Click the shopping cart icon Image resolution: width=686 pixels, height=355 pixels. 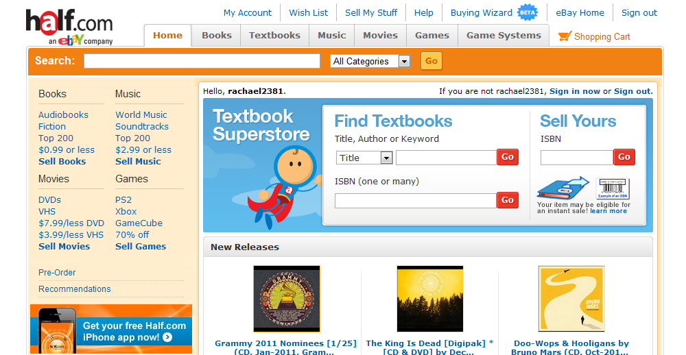(x=565, y=36)
